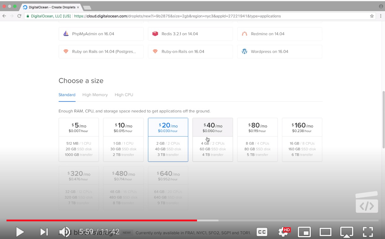385x239 pixels.
Task: Click the Redmine arch icon
Action: [244, 34]
